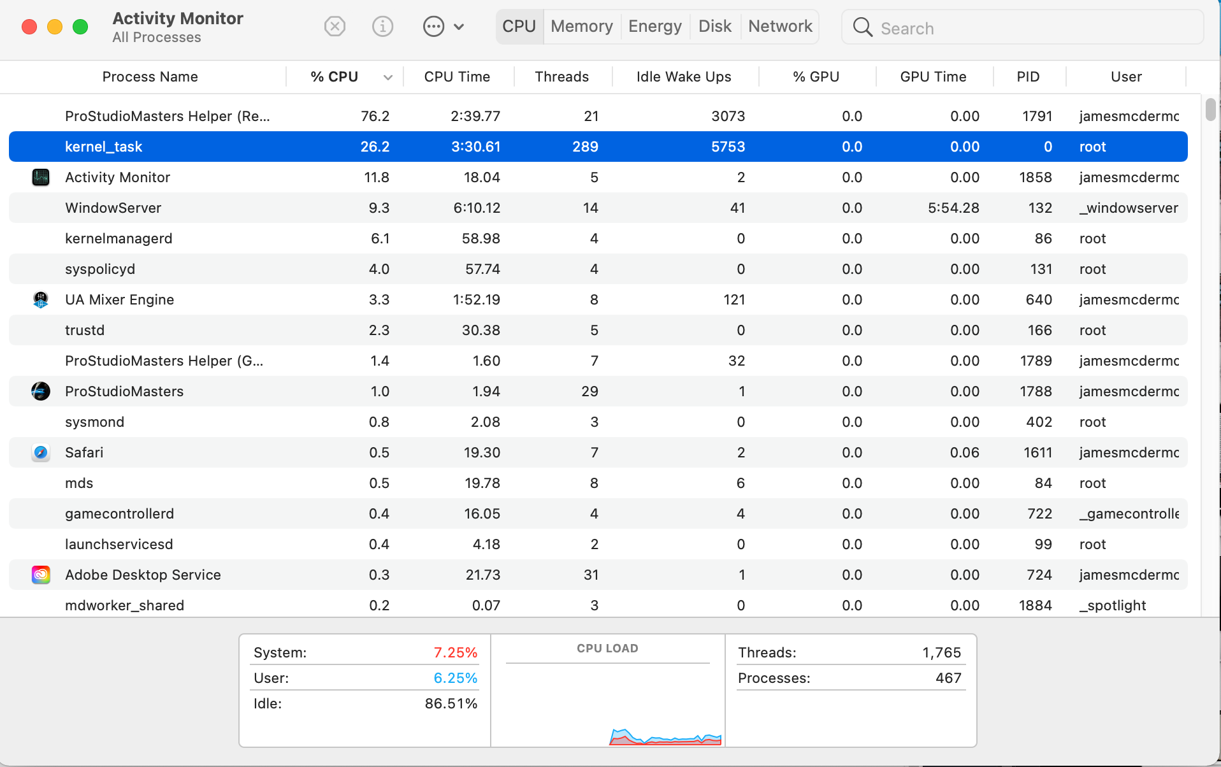Click the stop process icon

point(335,27)
